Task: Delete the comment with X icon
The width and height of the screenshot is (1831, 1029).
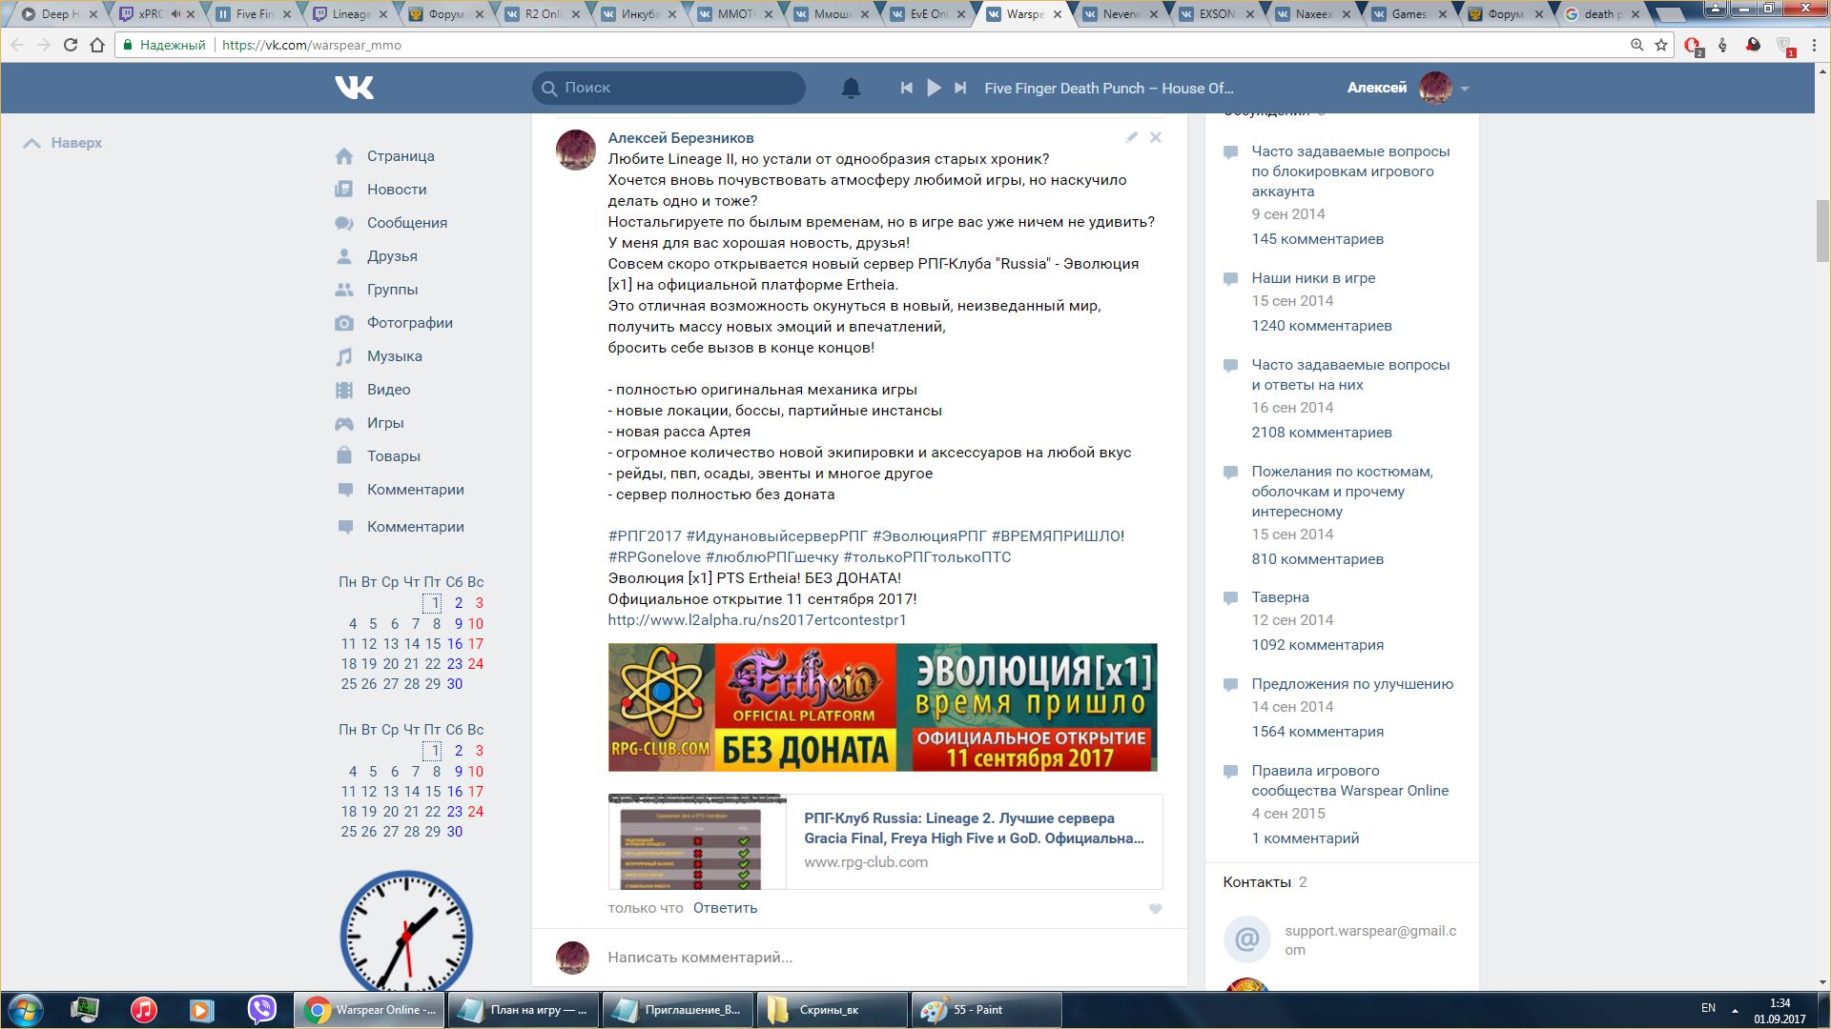Action: pos(1156,137)
